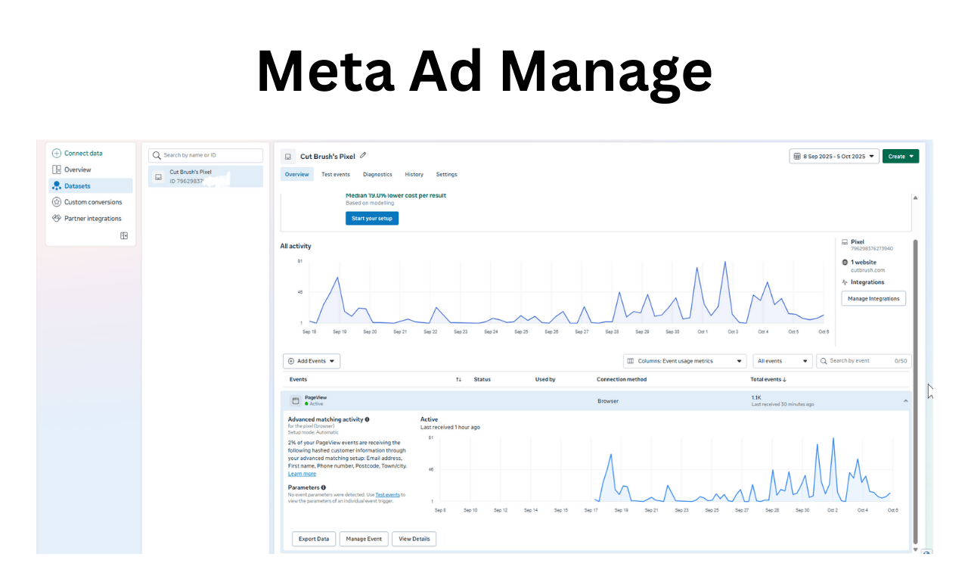Click the sort arrows icon in Events column
Screen dimensions: 968x582
[x=458, y=379]
